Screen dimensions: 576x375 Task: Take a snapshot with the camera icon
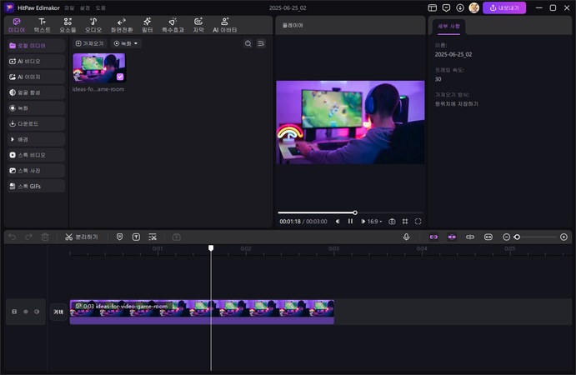(392, 222)
